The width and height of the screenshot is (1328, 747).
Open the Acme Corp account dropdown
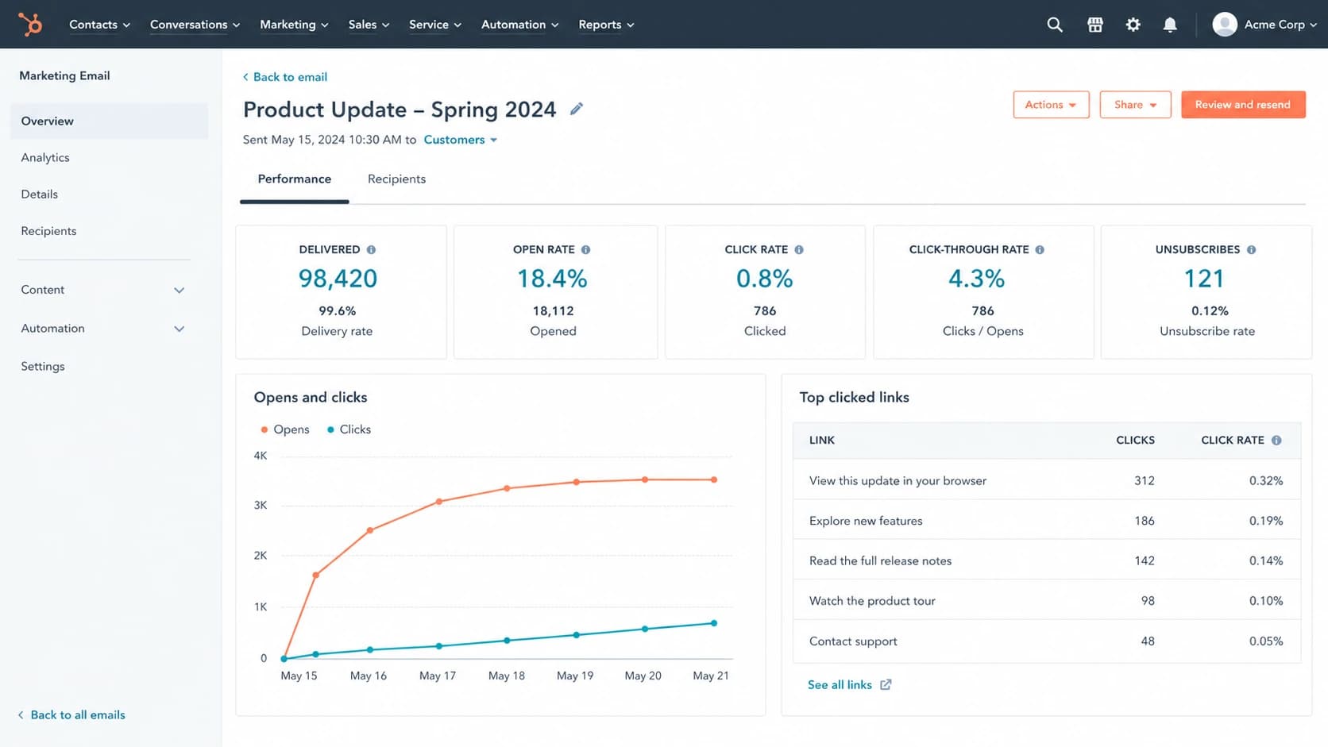[1280, 25]
